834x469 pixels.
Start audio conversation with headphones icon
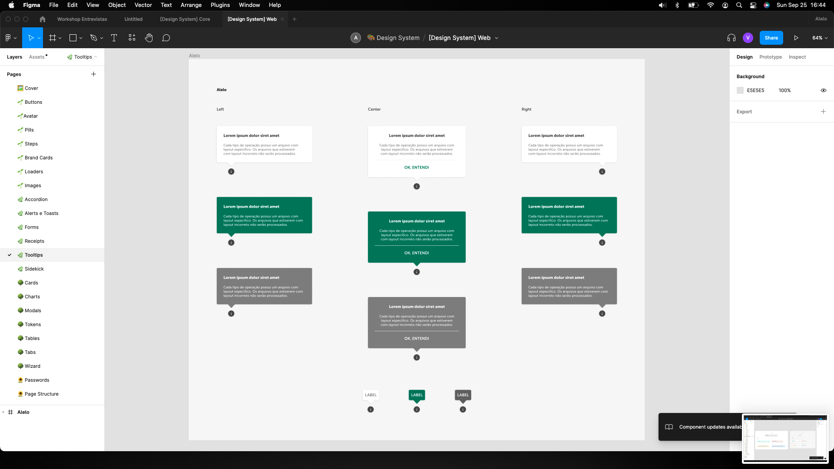(731, 38)
